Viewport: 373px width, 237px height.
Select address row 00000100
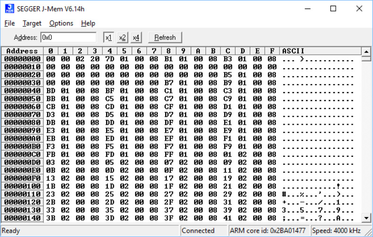coord(22,186)
